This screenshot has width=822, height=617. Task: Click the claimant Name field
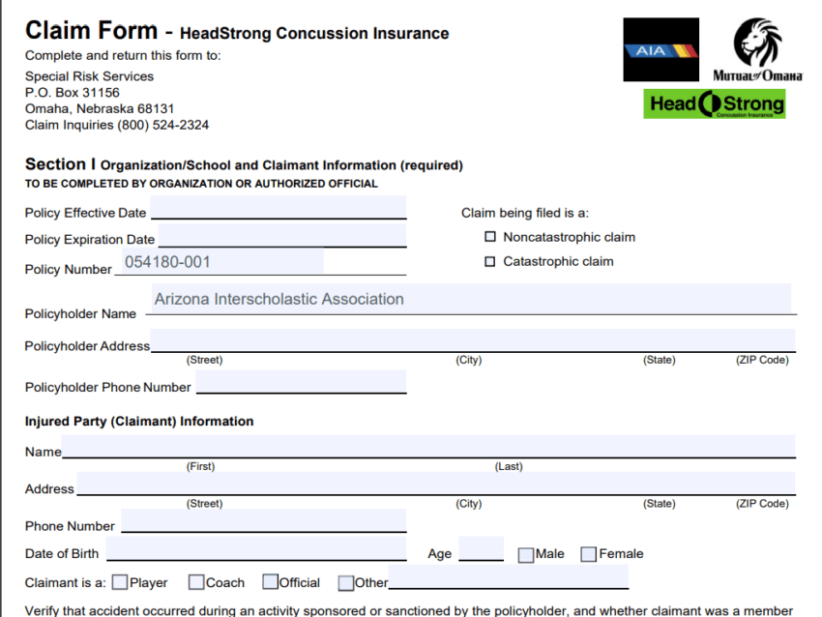(427, 446)
